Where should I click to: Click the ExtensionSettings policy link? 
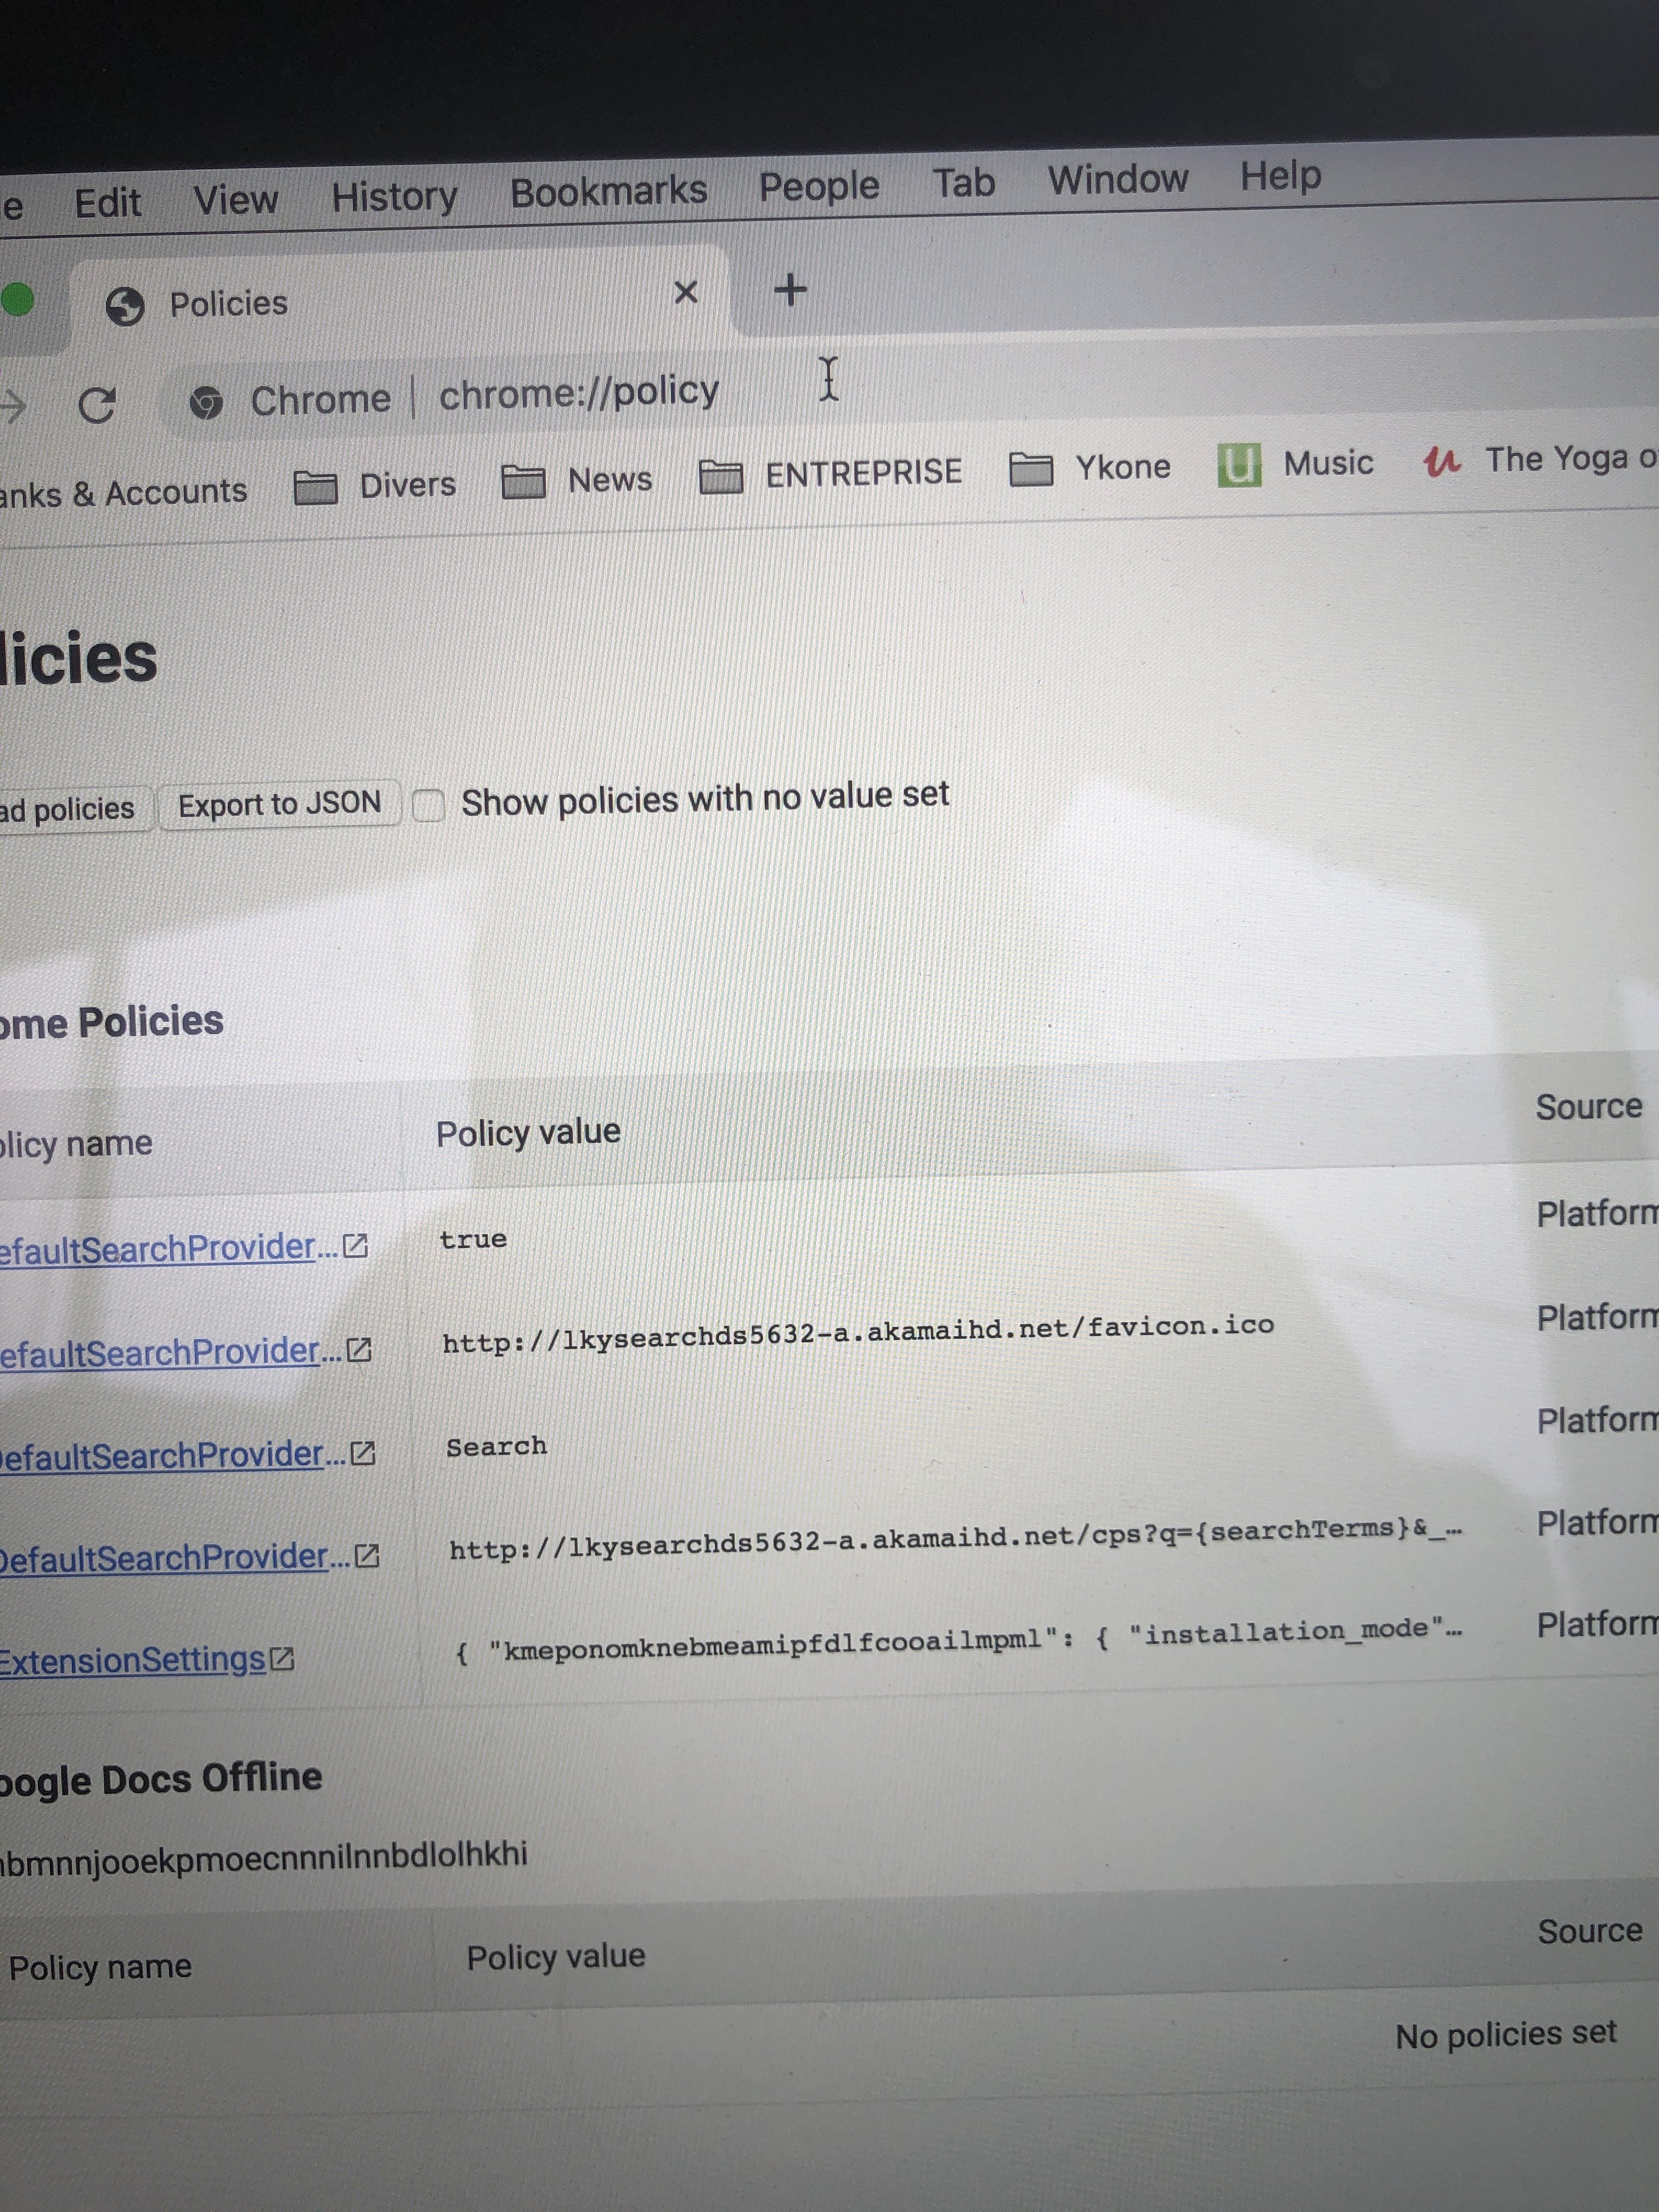[x=132, y=1661]
